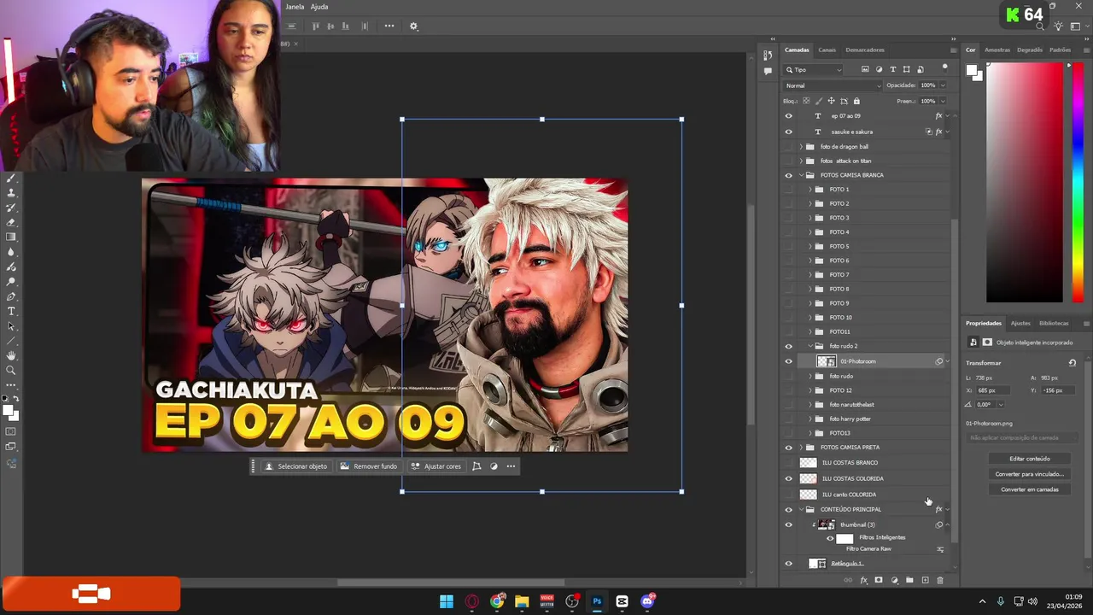Screen dimensions: 1093x615
Task: Click the Screen Mode icon in toolbar
Action: point(11,447)
